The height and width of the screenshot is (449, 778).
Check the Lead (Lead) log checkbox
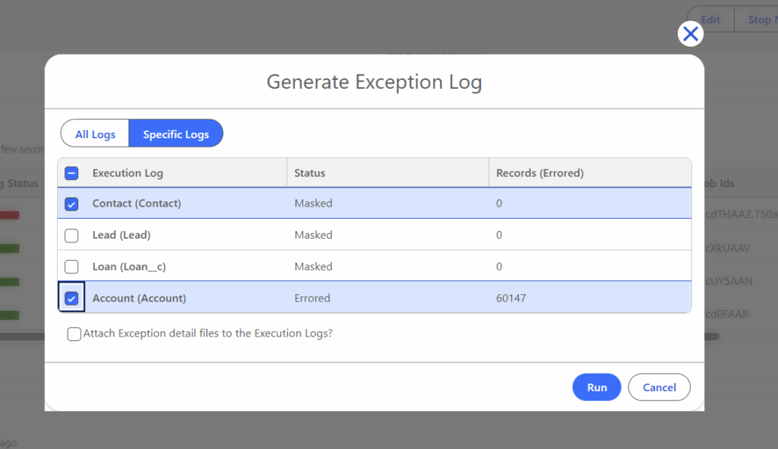pos(71,236)
